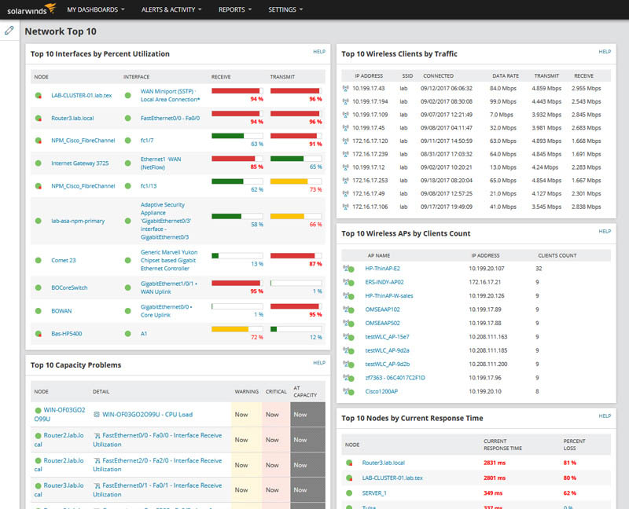The height and width of the screenshot is (509, 629).
Task: Open the Alerts & Activity menu
Action: (x=171, y=9)
